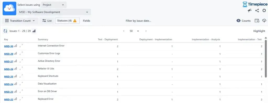The height and width of the screenshot is (103, 268).
Task: Open announcements megaphone icon
Action: point(250,11)
